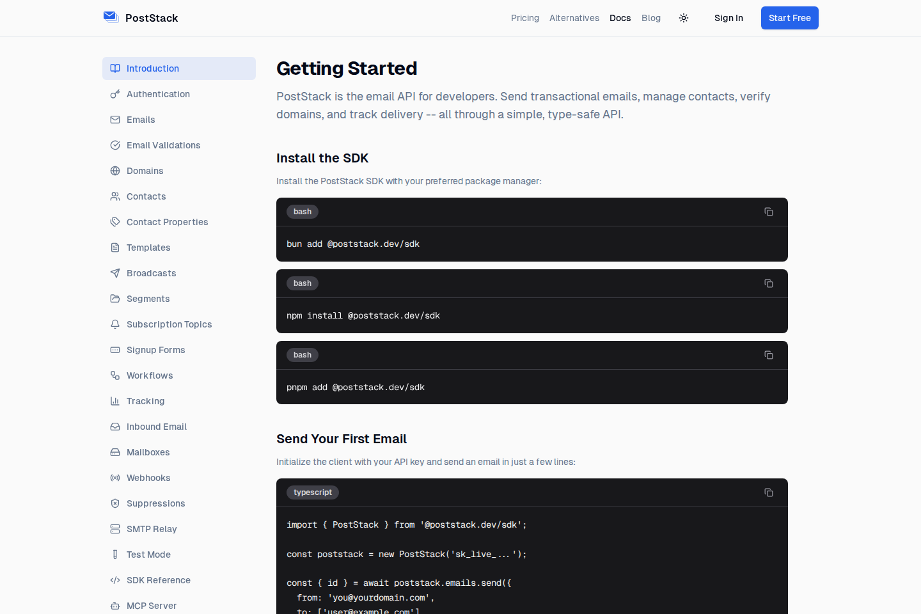Click the Broadcasts paper plane icon
Image resolution: width=921 pixels, height=614 pixels.
(x=115, y=273)
